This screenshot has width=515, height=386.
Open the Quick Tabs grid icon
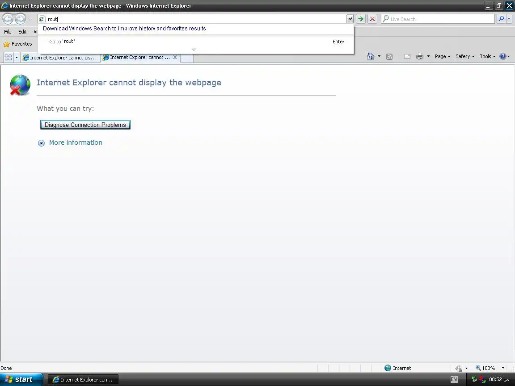pos(8,58)
